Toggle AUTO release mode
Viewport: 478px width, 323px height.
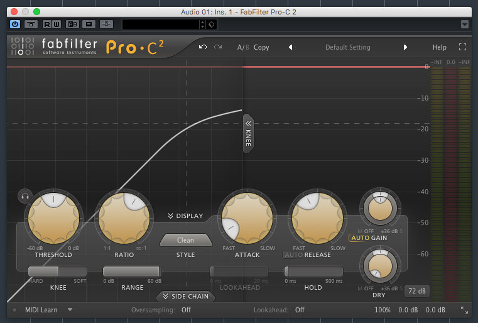pyautogui.click(x=293, y=255)
